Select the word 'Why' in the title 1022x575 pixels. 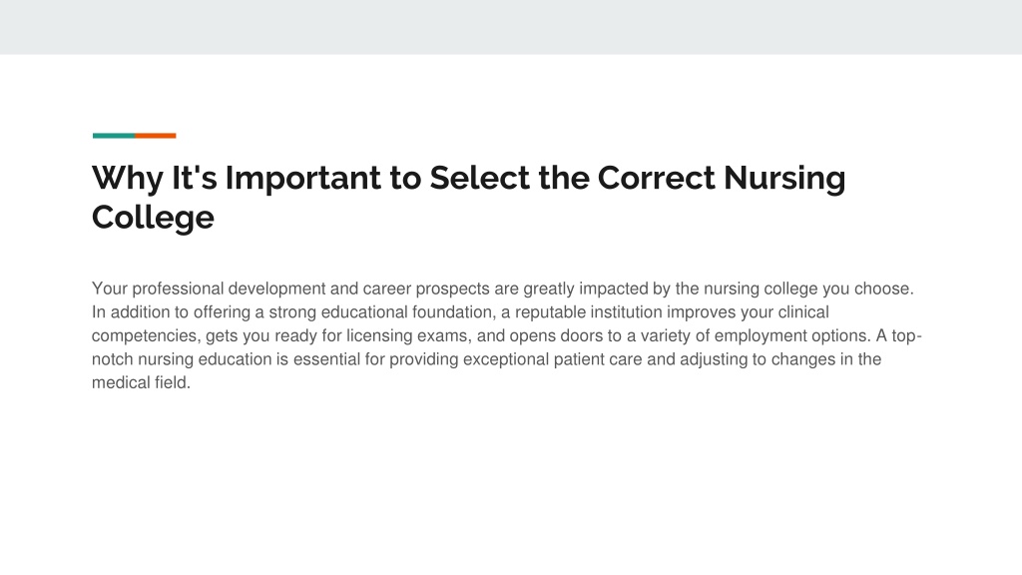[x=127, y=179]
